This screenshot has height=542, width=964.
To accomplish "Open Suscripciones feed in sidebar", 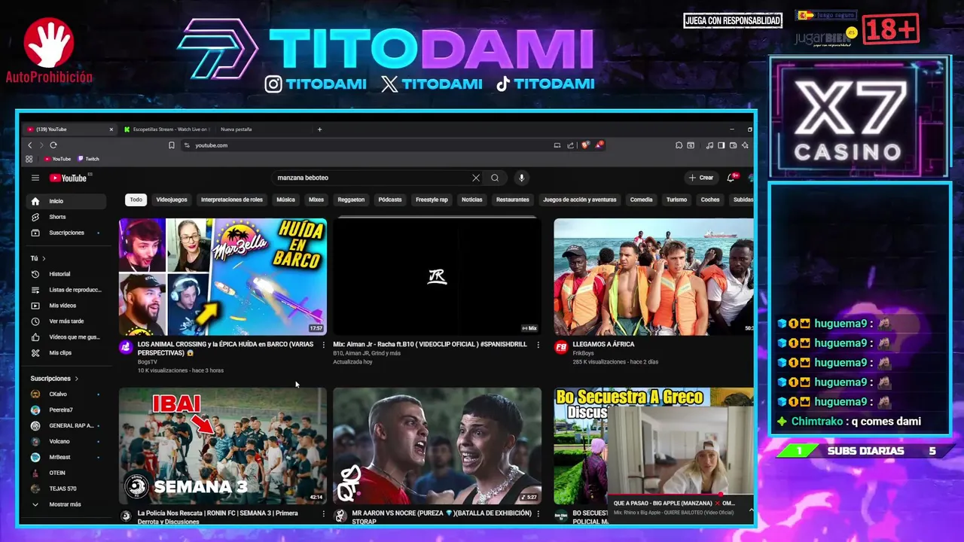I will (66, 233).
